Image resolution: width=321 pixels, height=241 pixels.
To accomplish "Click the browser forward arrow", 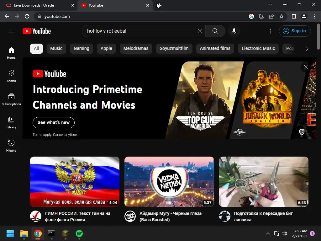I will point(17,16).
